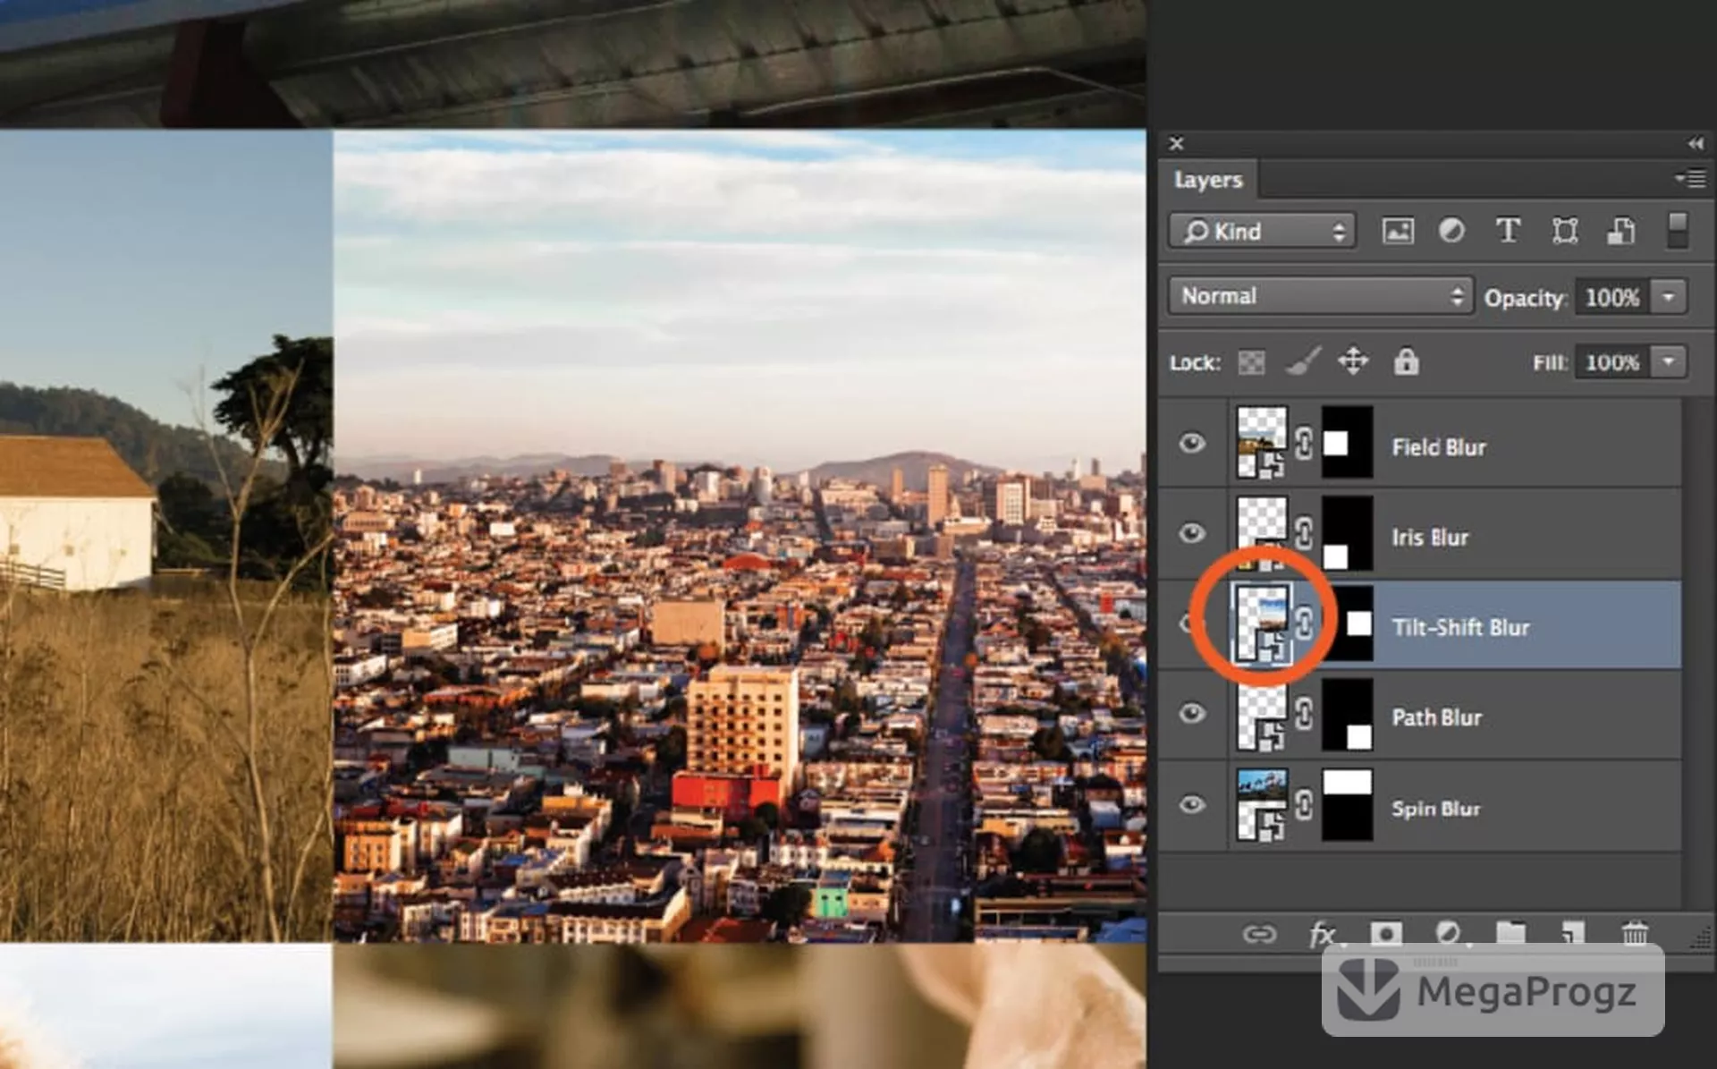Lock position move icon
Image resolution: width=1717 pixels, height=1069 pixels.
tap(1353, 361)
